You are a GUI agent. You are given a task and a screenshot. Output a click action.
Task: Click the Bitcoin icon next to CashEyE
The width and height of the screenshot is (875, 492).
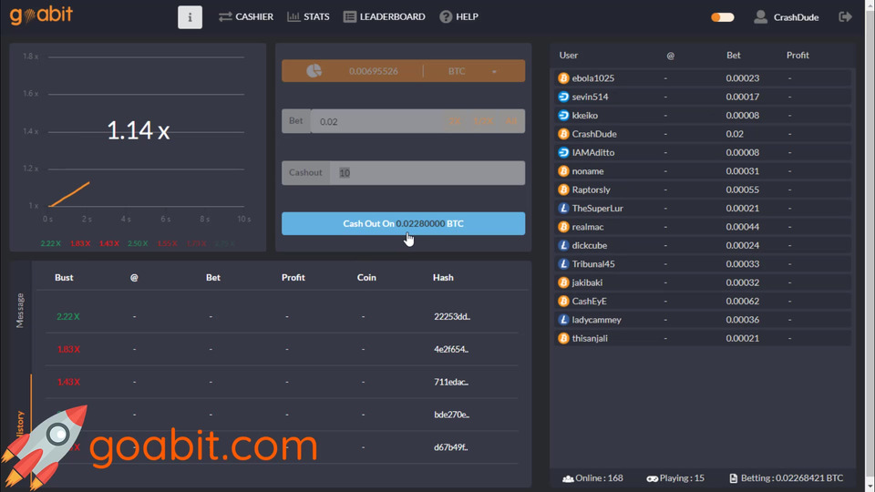pos(563,302)
